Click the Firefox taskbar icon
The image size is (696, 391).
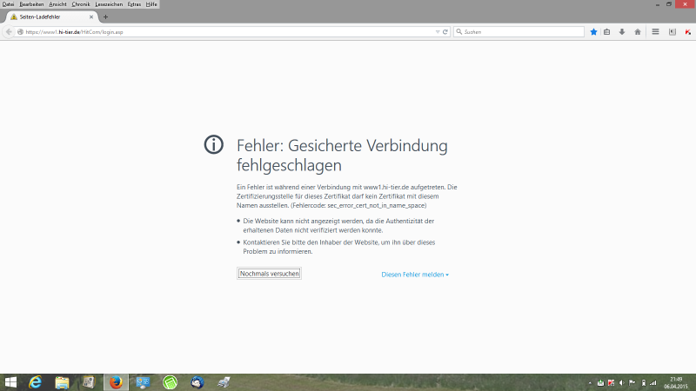(116, 382)
